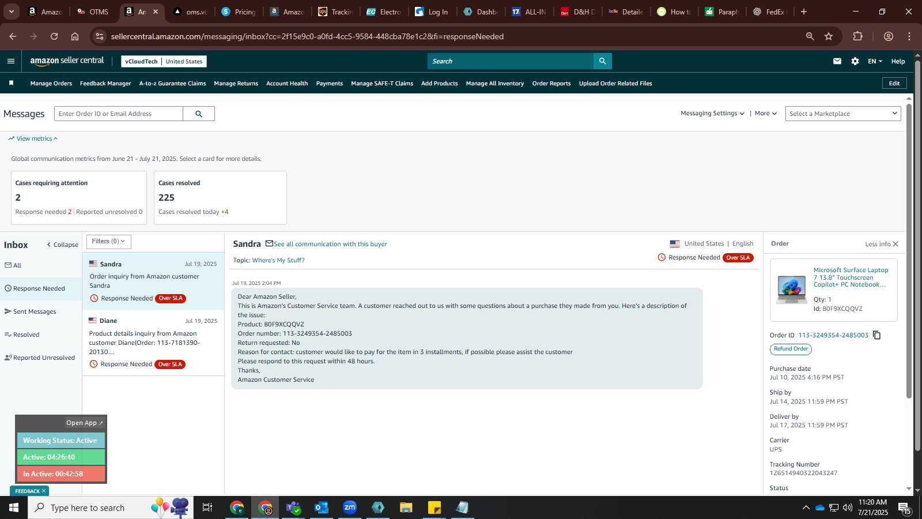Open the settings gear icon
This screenshot has width=922, height=519.
coord(855,61)
